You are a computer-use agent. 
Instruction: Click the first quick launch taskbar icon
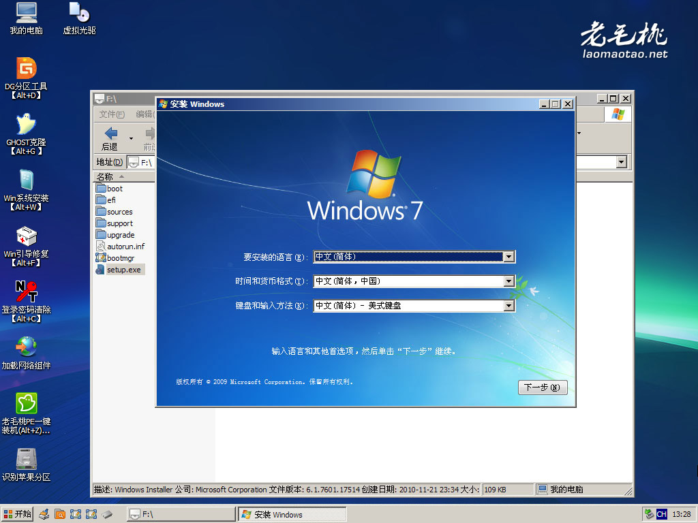tap(44, 514)
